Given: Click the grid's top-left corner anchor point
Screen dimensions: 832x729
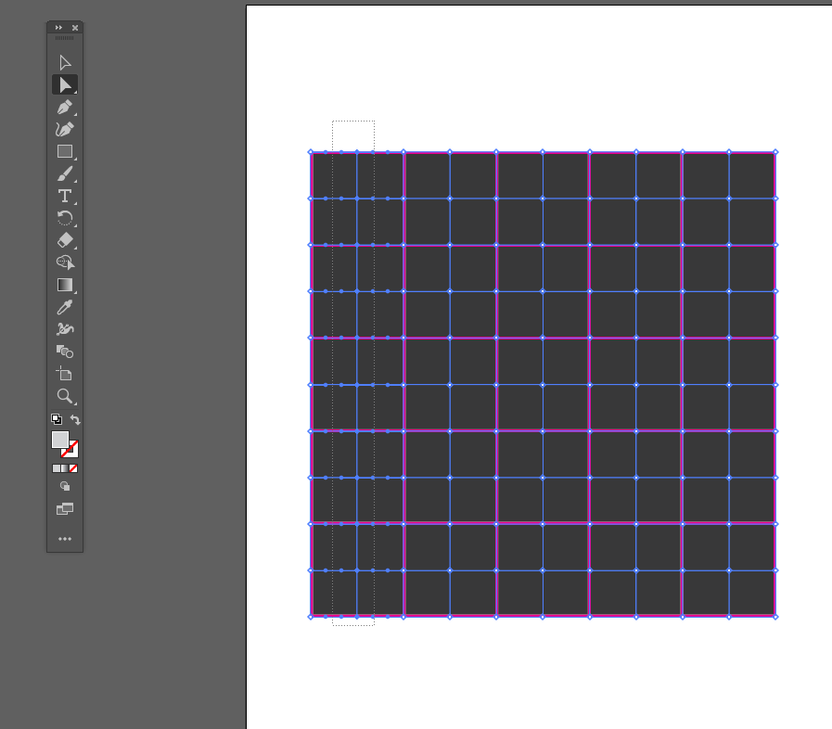Looking at the screenshot, I should (311, 152).
